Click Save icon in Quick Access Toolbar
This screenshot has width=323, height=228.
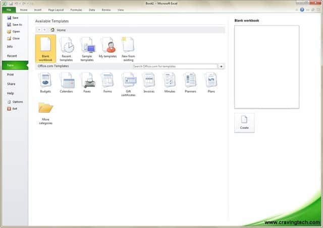tap(11, 4)
